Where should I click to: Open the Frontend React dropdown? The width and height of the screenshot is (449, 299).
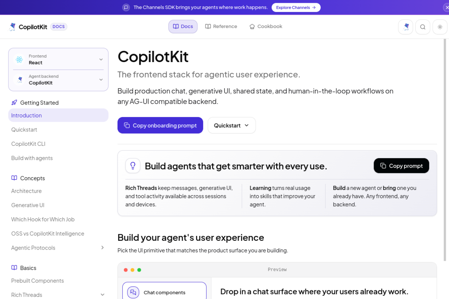pos(58,60)
